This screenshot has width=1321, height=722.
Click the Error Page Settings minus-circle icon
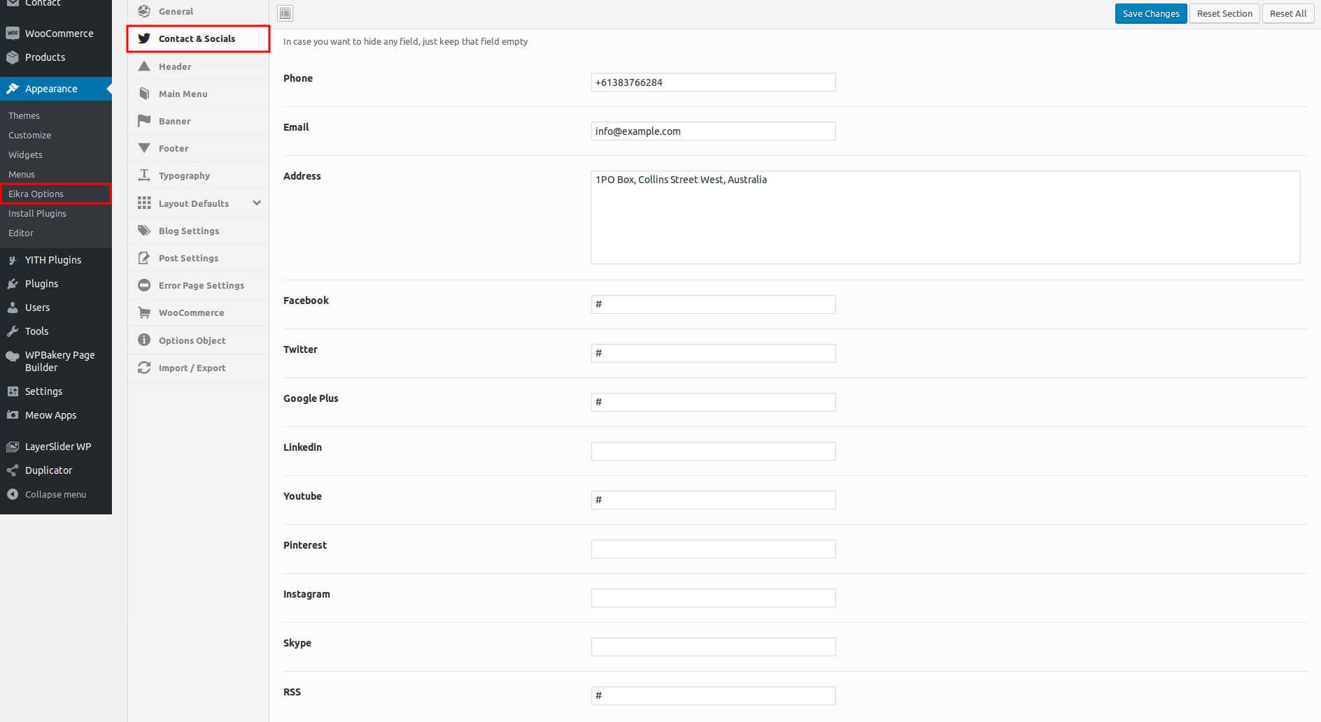pyautogui.click(x=144, y=285)
